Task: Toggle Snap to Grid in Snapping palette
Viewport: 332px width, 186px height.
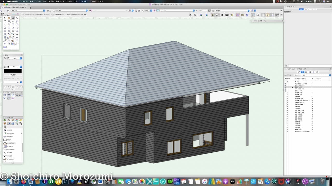Action: pos(5,95)
